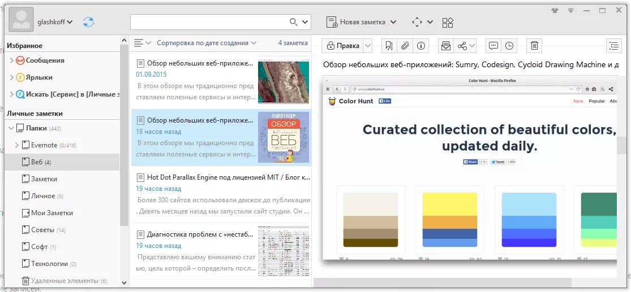
Task: Click the Искать [Сервис] search icon
Action: pos(20,94)
